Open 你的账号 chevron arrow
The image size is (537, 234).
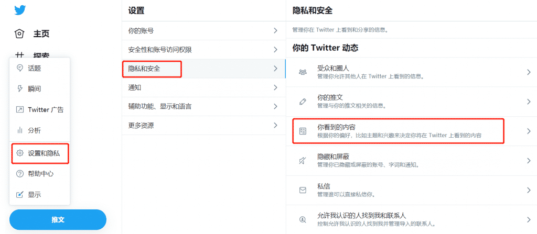pyautogui.click(x=275, y=31)
